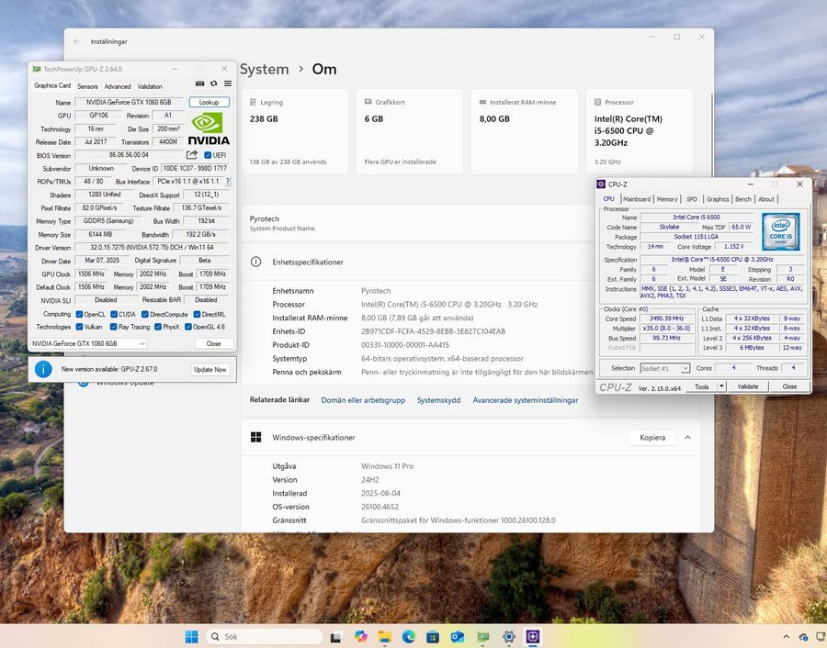Click the info icon beside Enhetsspecifikationer
The width and height of the screenshot is (827, 648).
pyautogui.click(x=255, y=262)
